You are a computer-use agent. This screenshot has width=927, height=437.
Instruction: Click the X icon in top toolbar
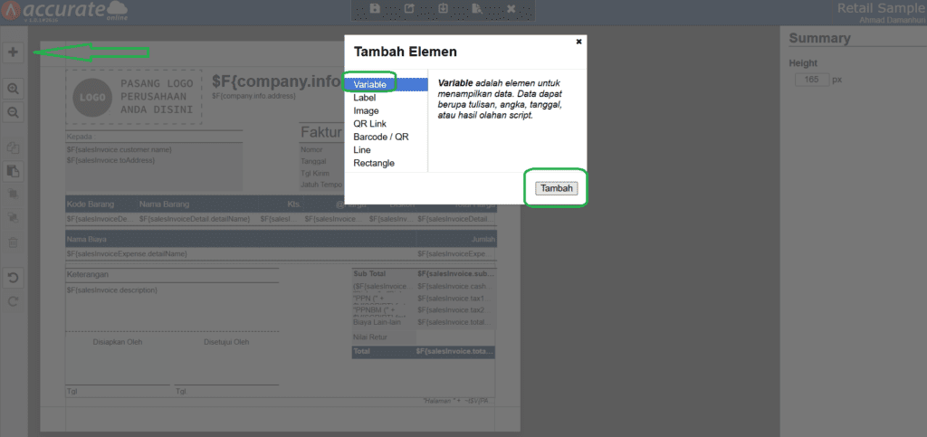pos(511,9)
